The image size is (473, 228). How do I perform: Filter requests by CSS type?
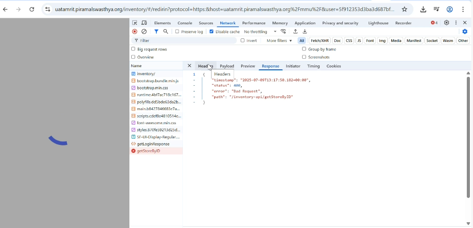click(x=349, y=41)
